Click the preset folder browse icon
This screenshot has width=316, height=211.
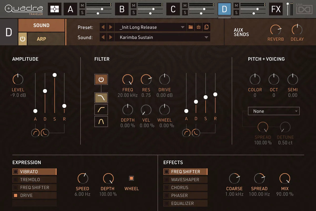point(191,27)
